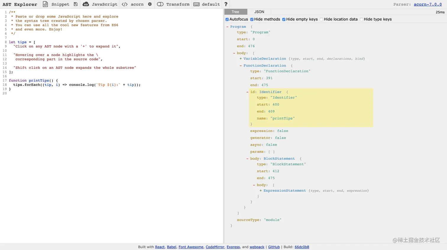Click the sourceType: "module" entry
Screen dimensions: 447x250
[x=259, y=220]
